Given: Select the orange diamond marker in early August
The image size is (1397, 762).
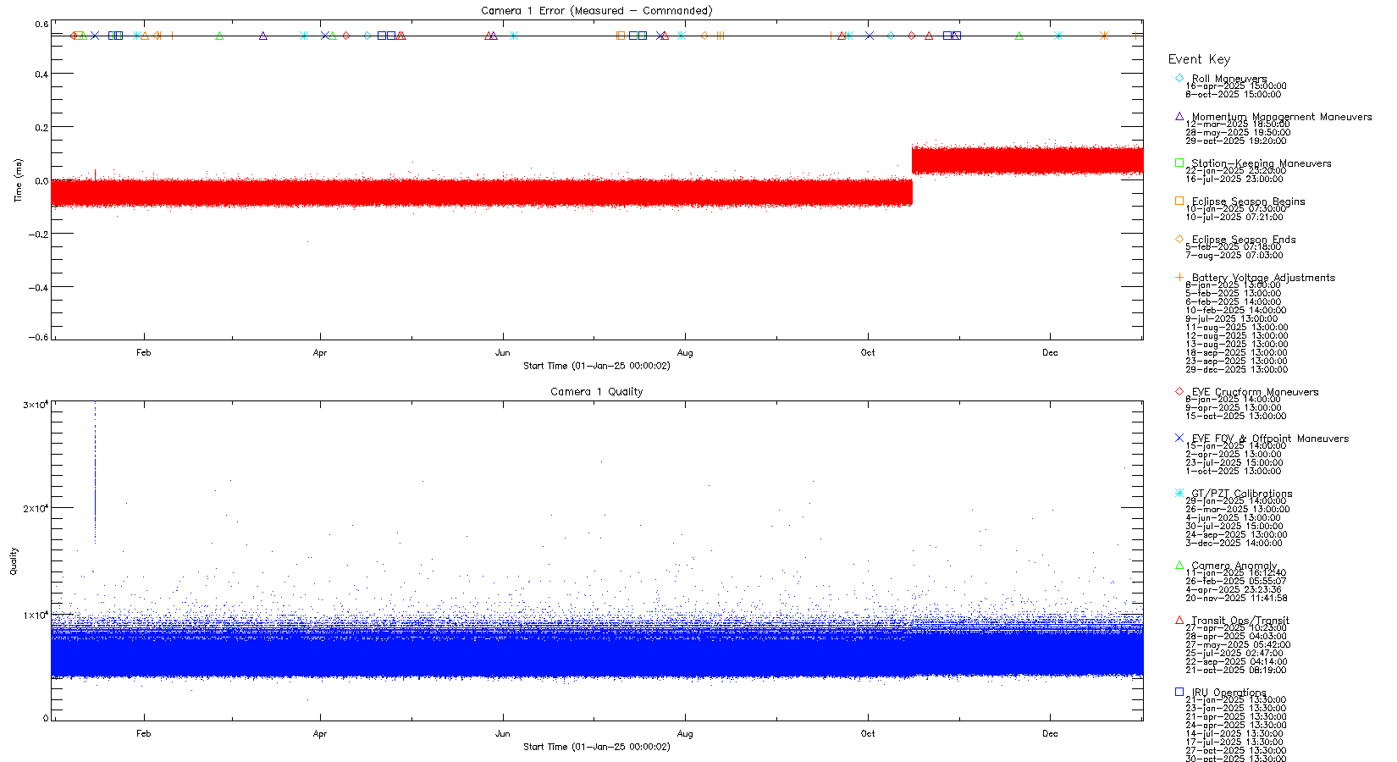Looking at the screenshot, I should [704, 36].
